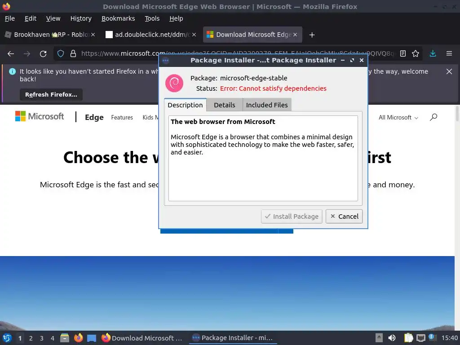This screenshot has width=460, height=345.
Task: Switch to the Included Files tab
Action: tap(267, 105)
